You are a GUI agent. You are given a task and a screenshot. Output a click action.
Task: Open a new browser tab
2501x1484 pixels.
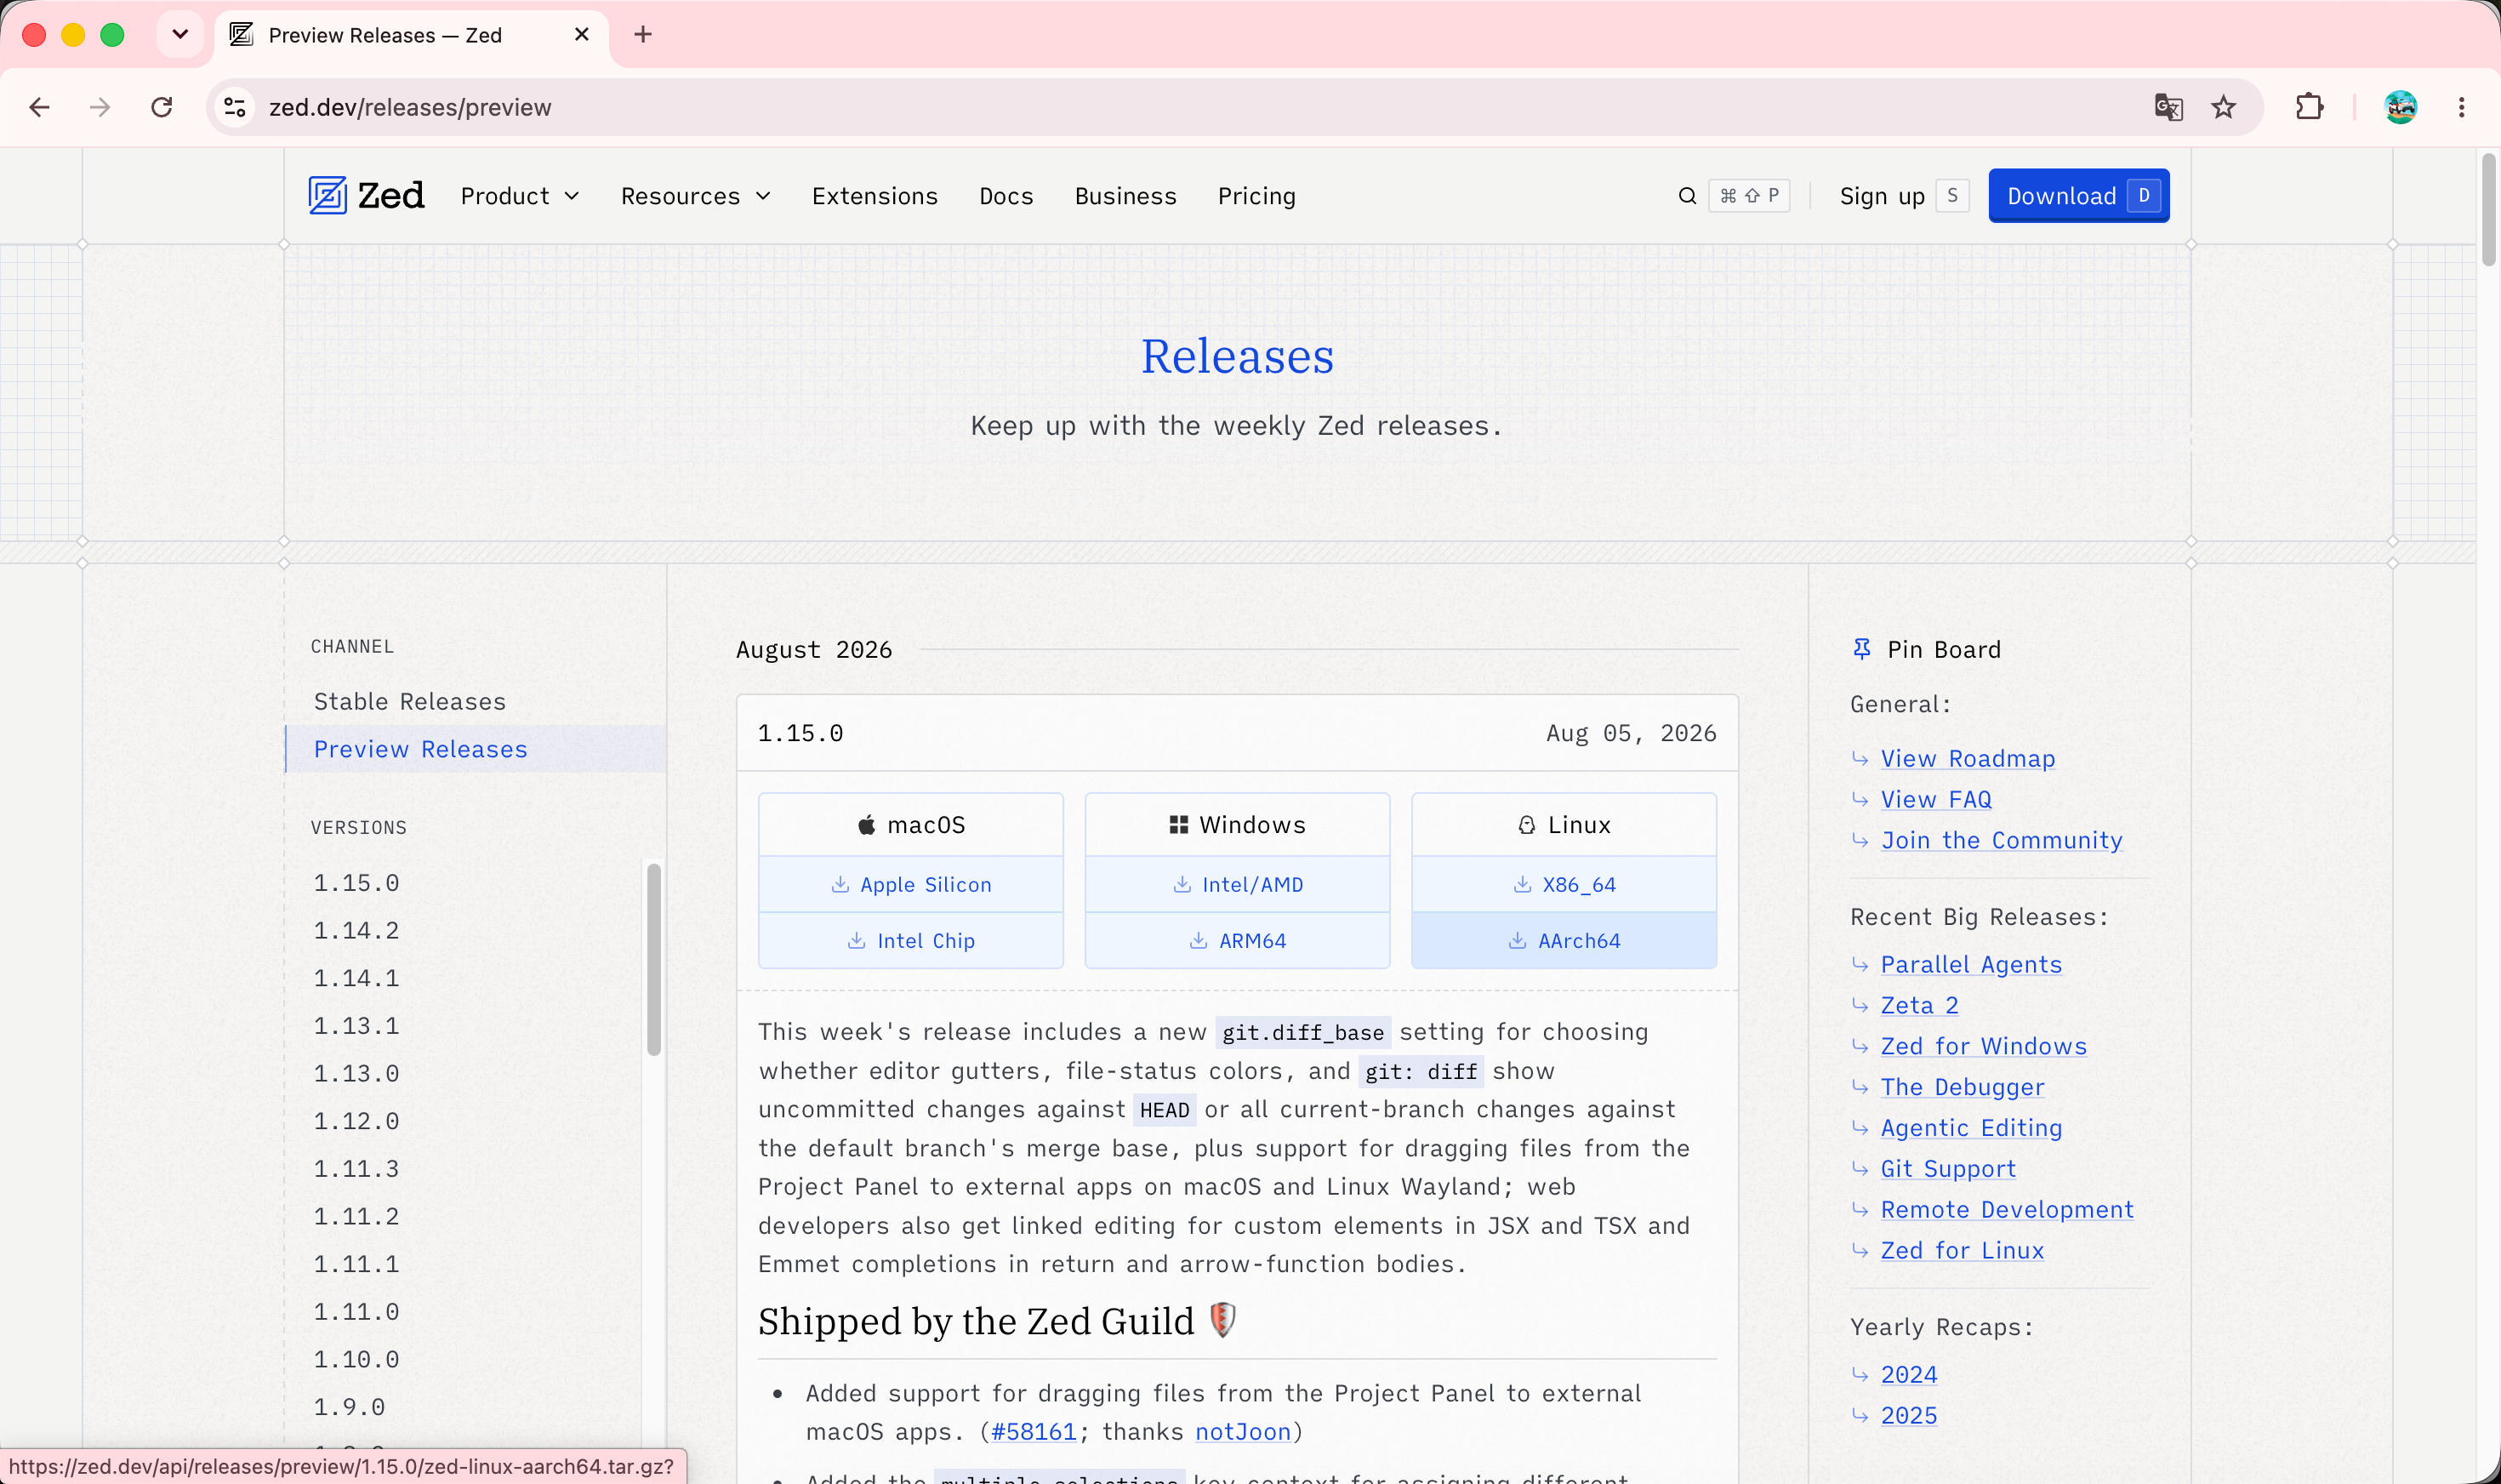pos(643,35)
